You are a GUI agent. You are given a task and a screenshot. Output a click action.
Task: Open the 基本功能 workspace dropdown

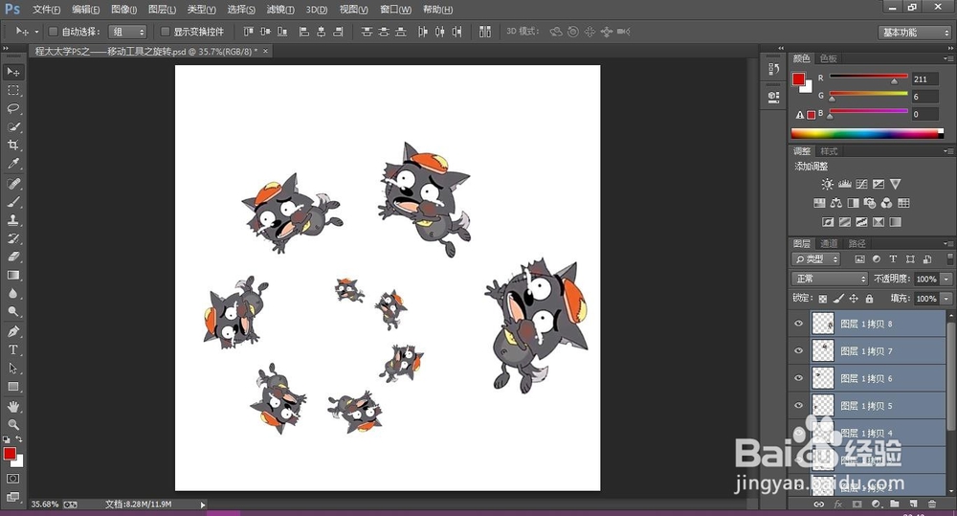coord(915,32)
